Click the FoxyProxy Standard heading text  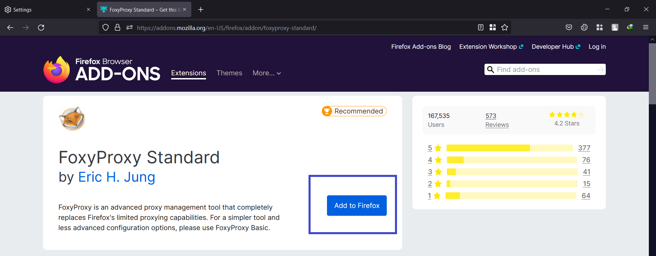click(139, 157)
